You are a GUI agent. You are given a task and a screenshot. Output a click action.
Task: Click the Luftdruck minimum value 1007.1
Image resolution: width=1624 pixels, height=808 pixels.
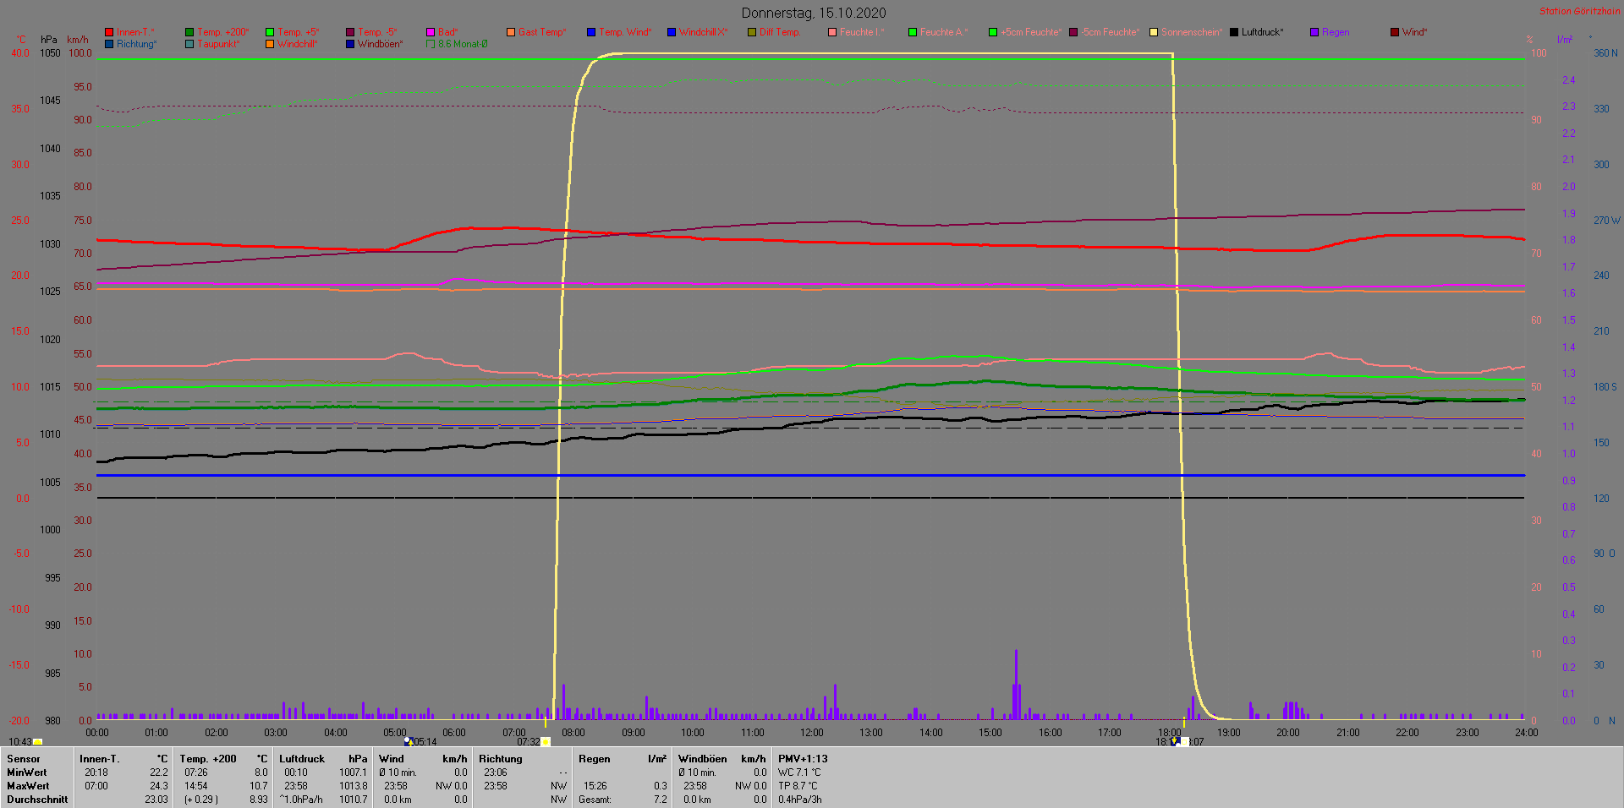(354, 773)
